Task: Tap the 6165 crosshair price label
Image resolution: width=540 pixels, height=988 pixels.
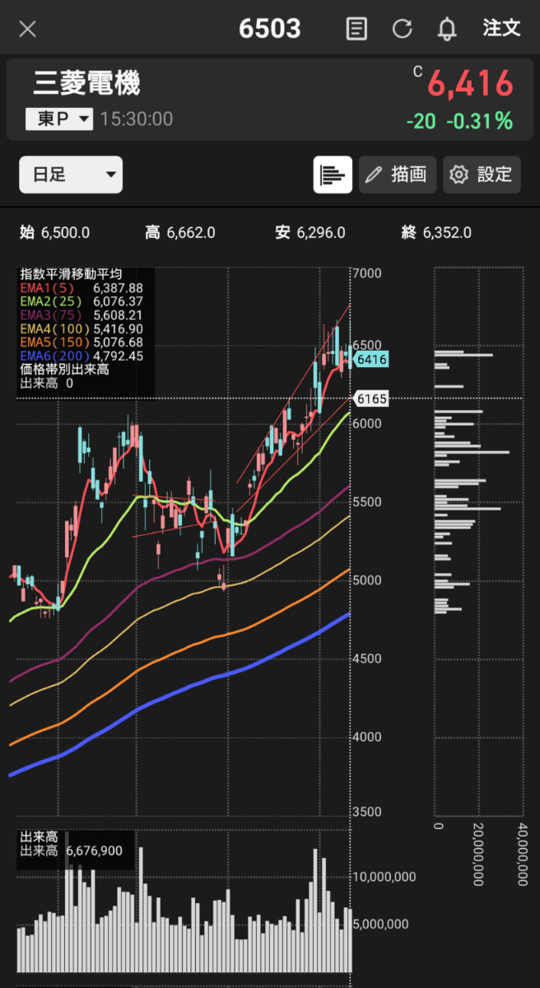Action: pyautogui.click(x=370, y=398)
